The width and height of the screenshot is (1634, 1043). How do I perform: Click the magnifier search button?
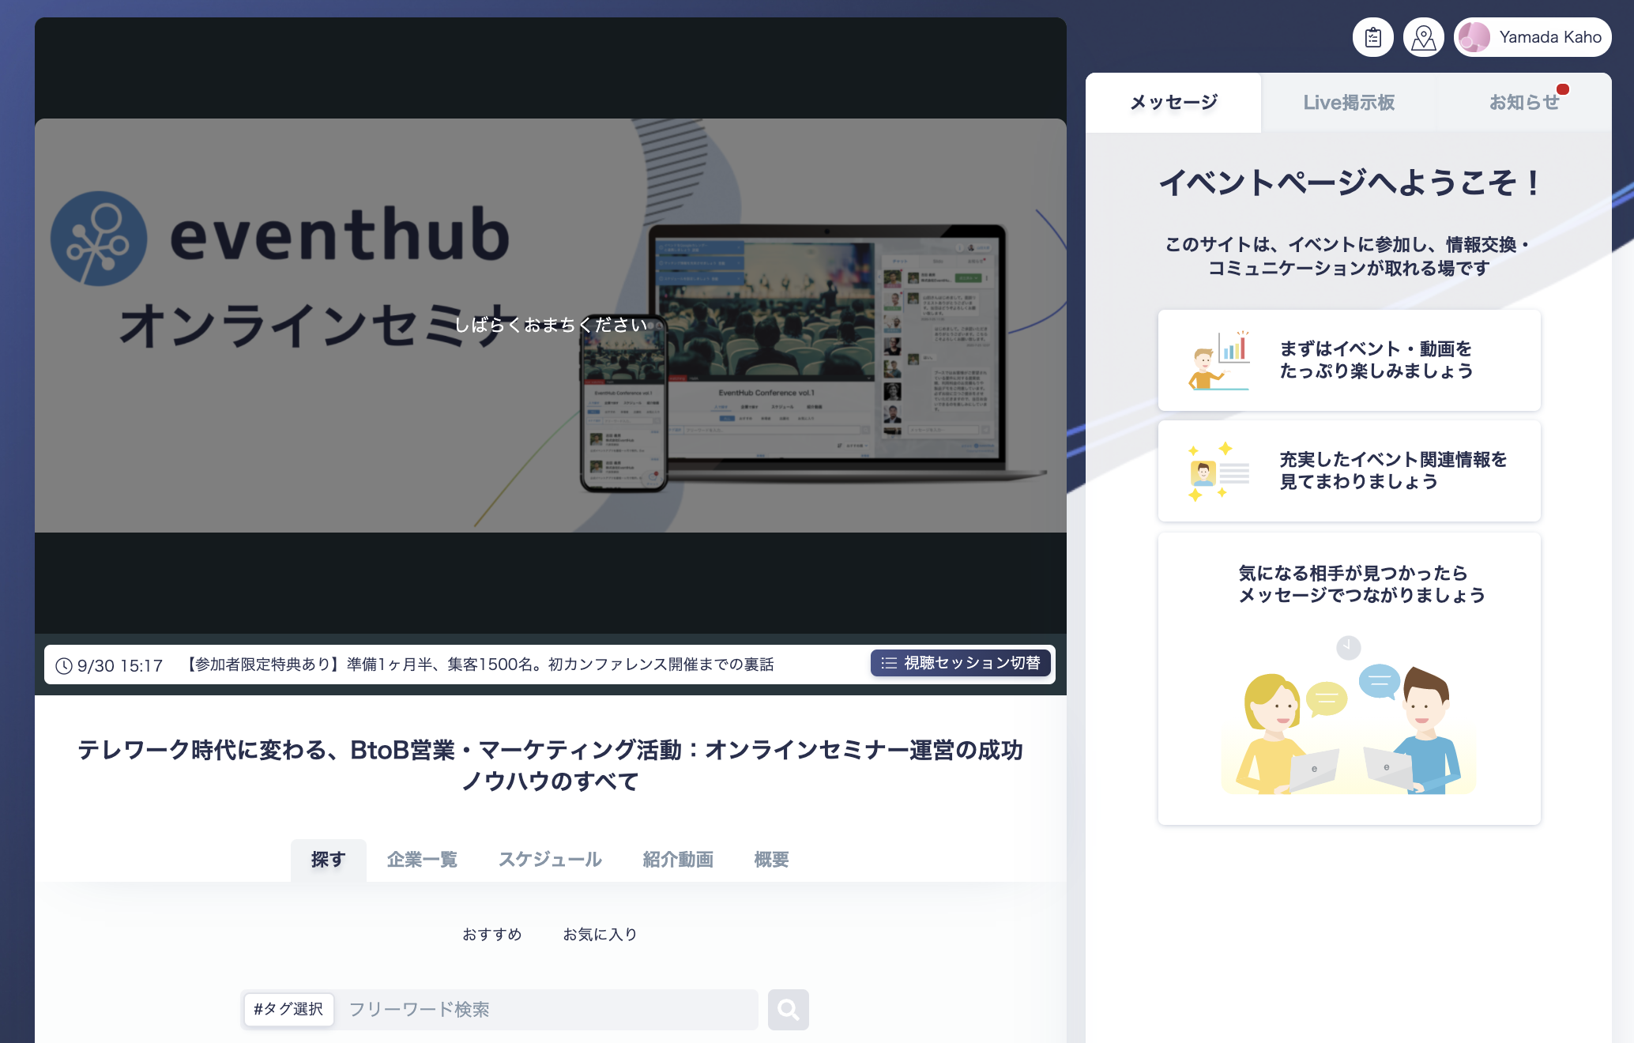coord(788,1009)
